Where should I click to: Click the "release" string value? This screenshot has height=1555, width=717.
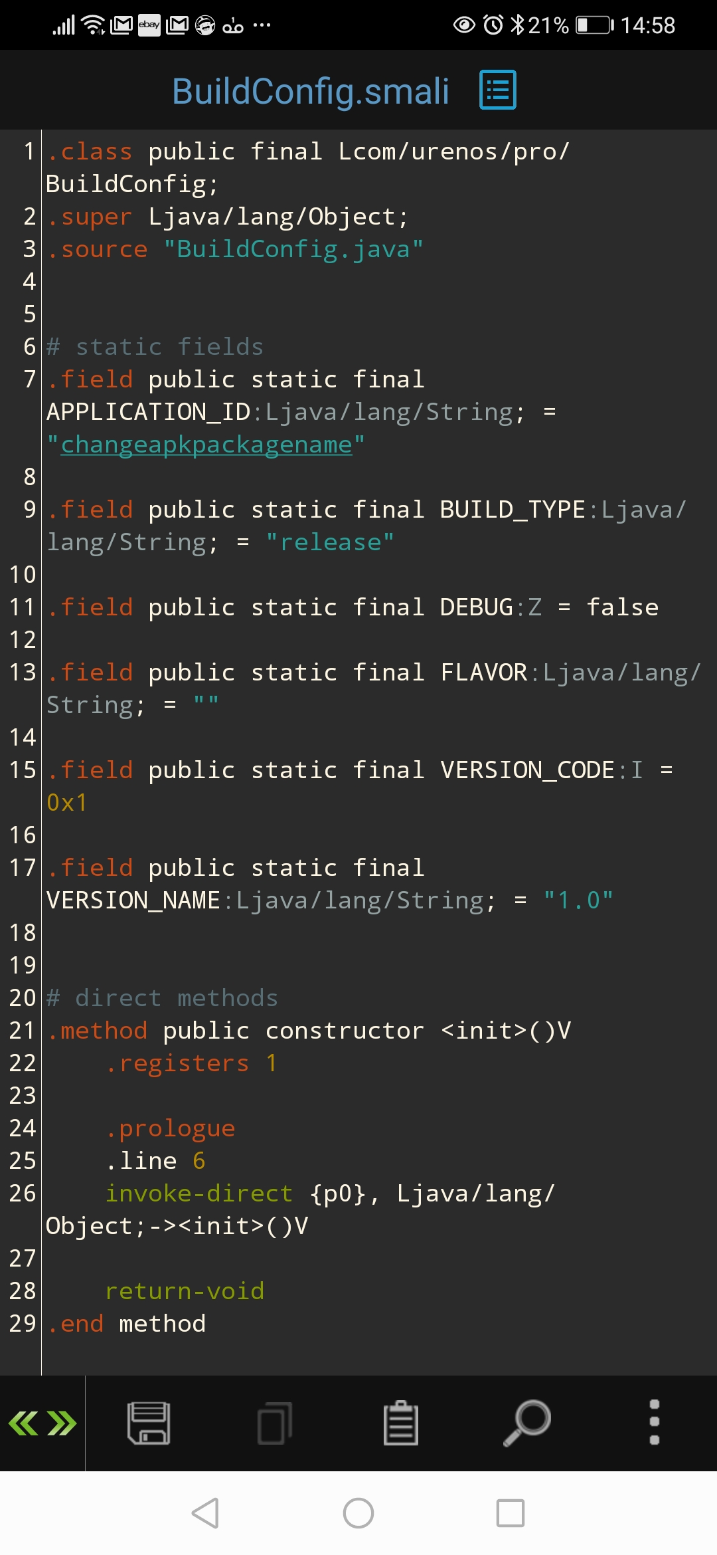pos(330,542)
